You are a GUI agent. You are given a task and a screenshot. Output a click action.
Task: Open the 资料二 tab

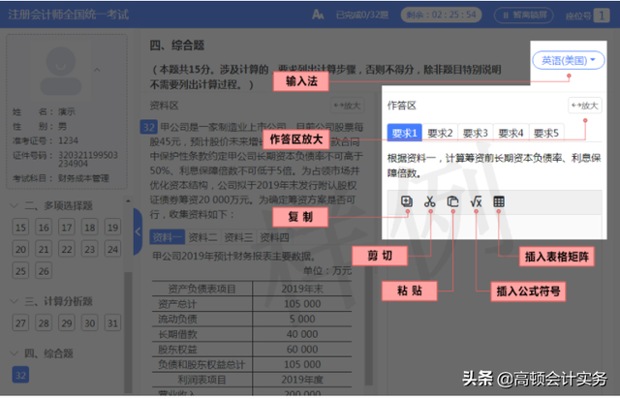pyautogui.click(x=202, y=237)
